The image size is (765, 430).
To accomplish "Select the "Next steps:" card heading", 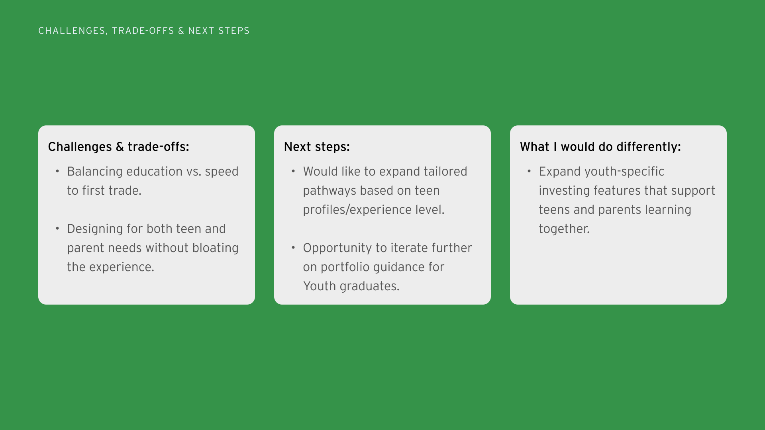I will (x=317, y=147).
